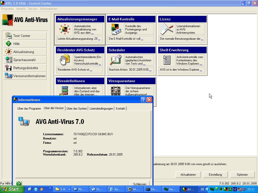Open the Kontakt tab

click(x=120, y=109)
